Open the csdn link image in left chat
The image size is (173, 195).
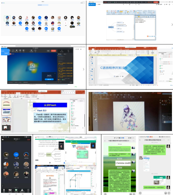click(x=123, y=163)
